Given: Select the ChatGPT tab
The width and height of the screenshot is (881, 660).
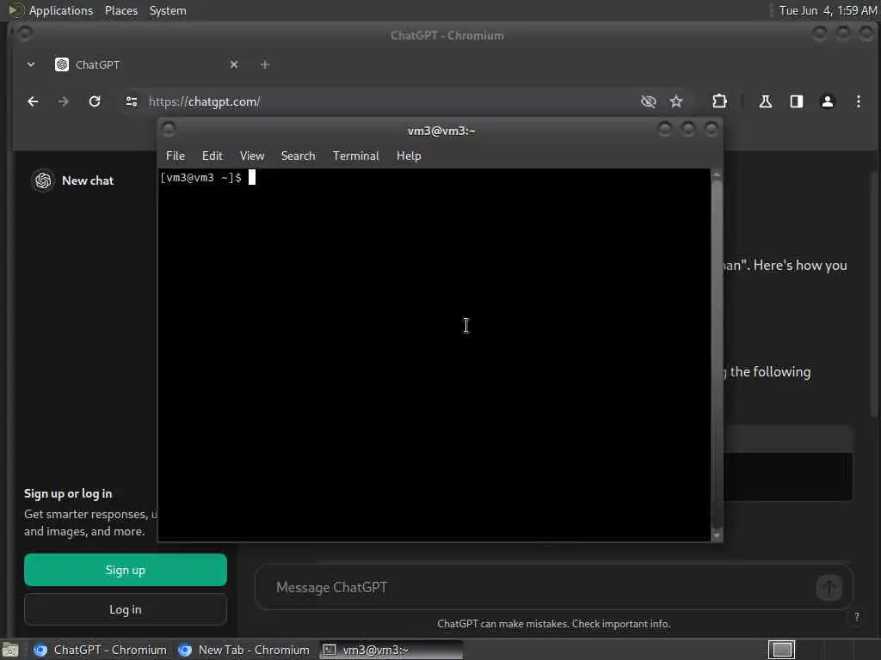Looking at the screenshot, I should coord(147,64).
